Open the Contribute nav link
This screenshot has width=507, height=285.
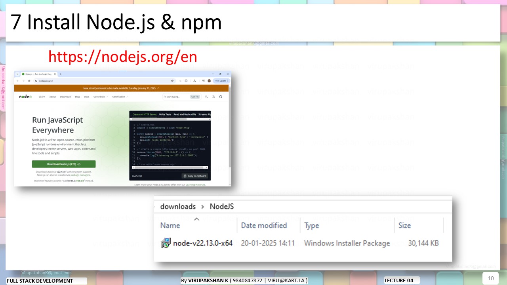tap(100, 97)
